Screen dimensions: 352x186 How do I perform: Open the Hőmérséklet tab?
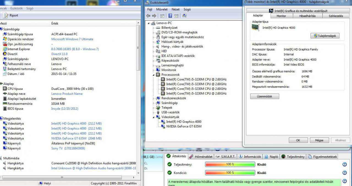[201, 157]
